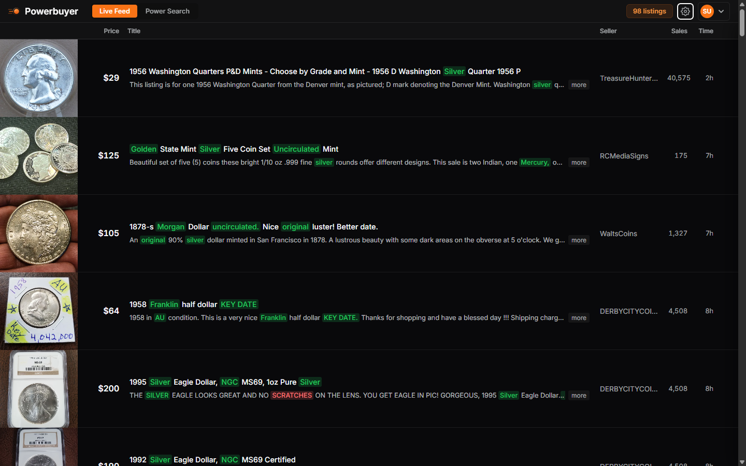Click the SU user avatar
The height and width of the screenshot is (466, 746).
point(707,11)
